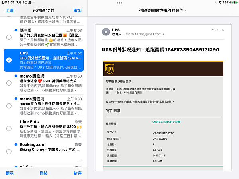Click the Wi-Fi status icon

(220, 2)
